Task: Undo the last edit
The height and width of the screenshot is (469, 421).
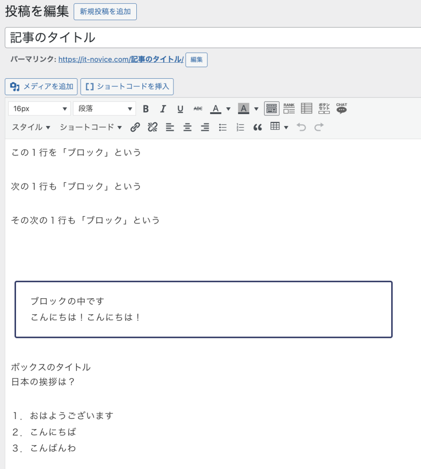Action: click(301, 127)
